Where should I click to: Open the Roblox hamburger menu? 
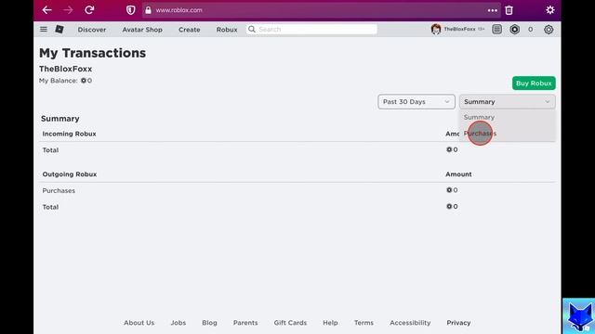(44, 29)
